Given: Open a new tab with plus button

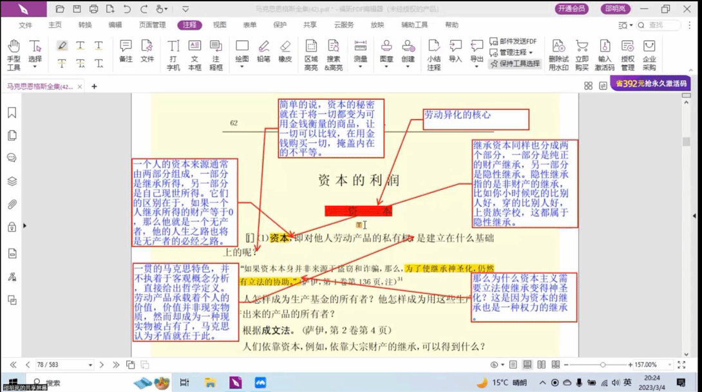Looking at the screenshot, I should [x=94, y=86].
